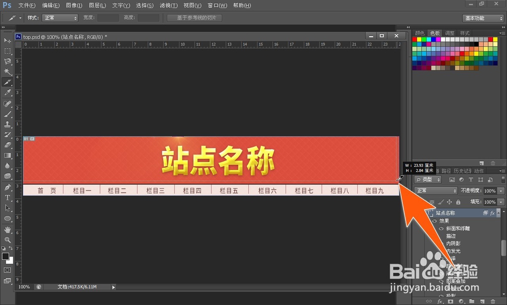Select the Brush tool
The height and width of the screenshot is (305, 507).
click(8, 113)
